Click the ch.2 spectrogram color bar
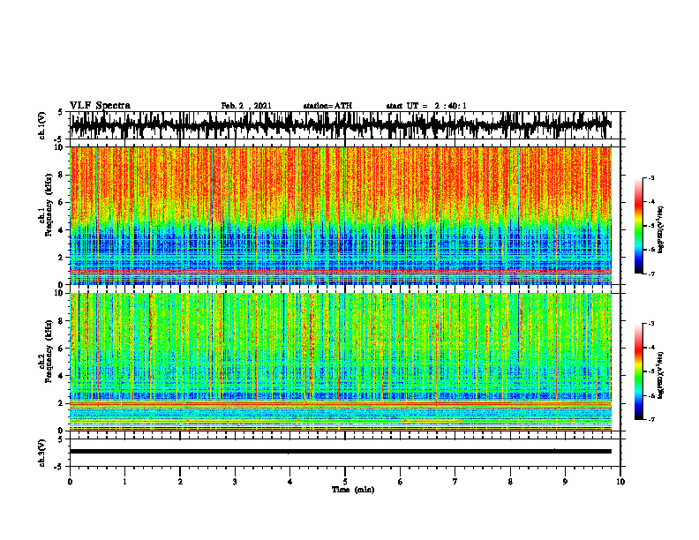699x540 pixels. pos(638,371)
